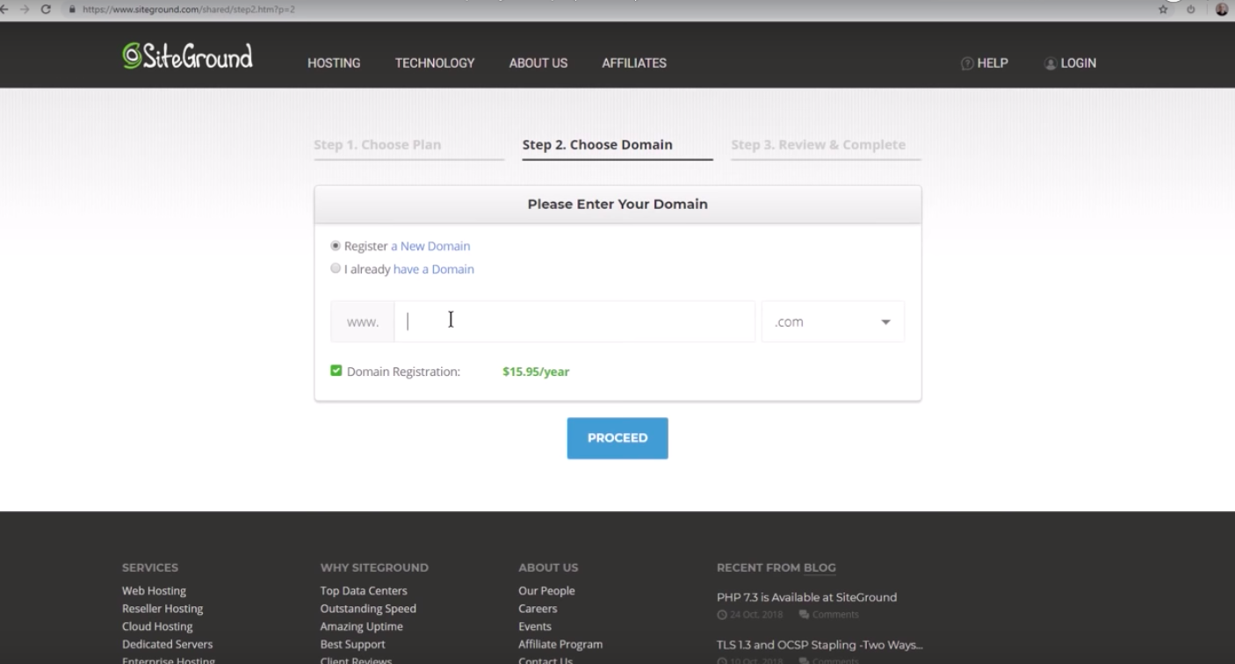Click the browser forward arrow
Screen dimensions: 1235x664
(25, 9)
